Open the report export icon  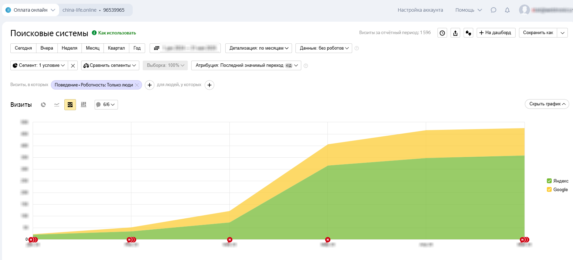(x=455, y=33)
